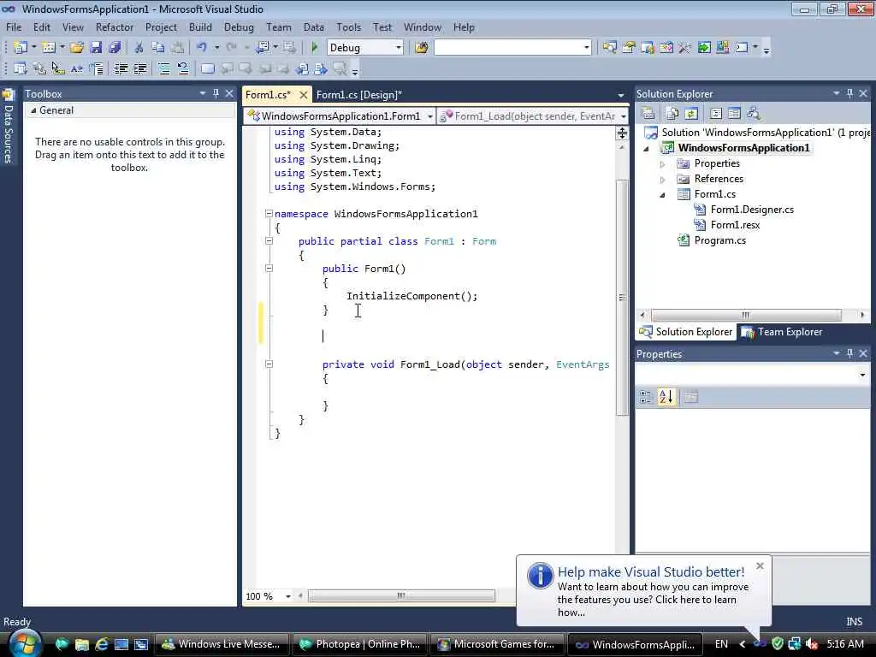Open the Properties object selector dropdown
This screenshot has width=876, height=657.
(x=862, y=375)
